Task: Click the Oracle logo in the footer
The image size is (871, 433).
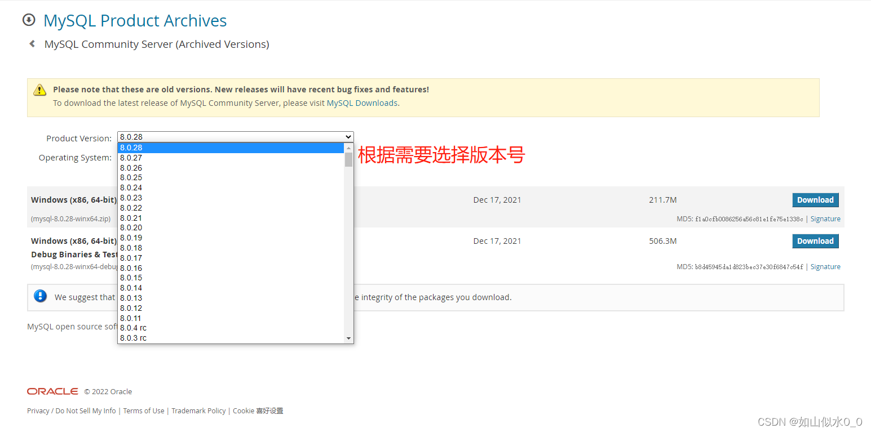Action: (52, 391)
